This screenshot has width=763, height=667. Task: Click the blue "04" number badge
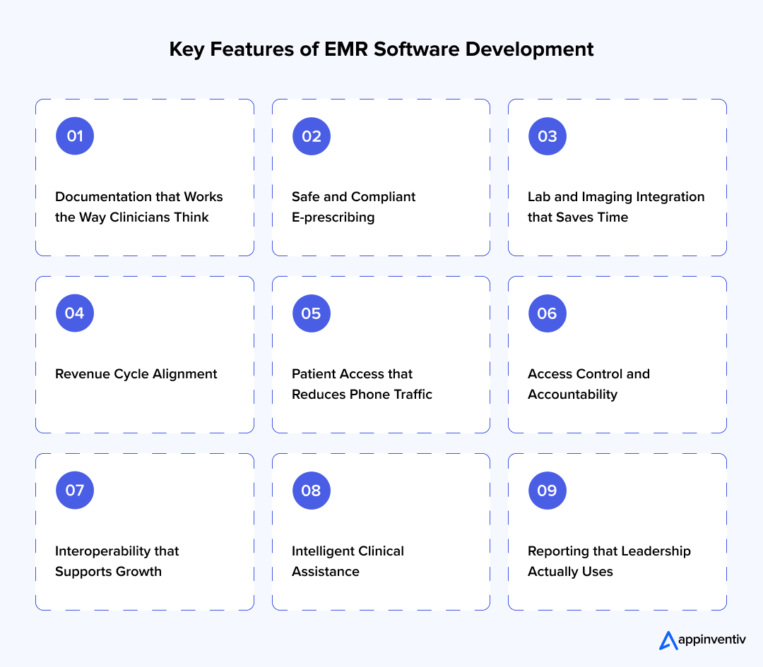pyautogui.click(x=74, y=313)
